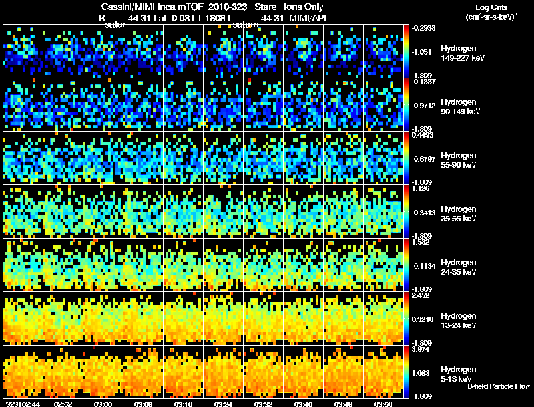Image resolution: width=534 pixels, height=407 pixels.
Task: Click the -1.051 color scale midpoint value
Action: (x=421, y=52)
